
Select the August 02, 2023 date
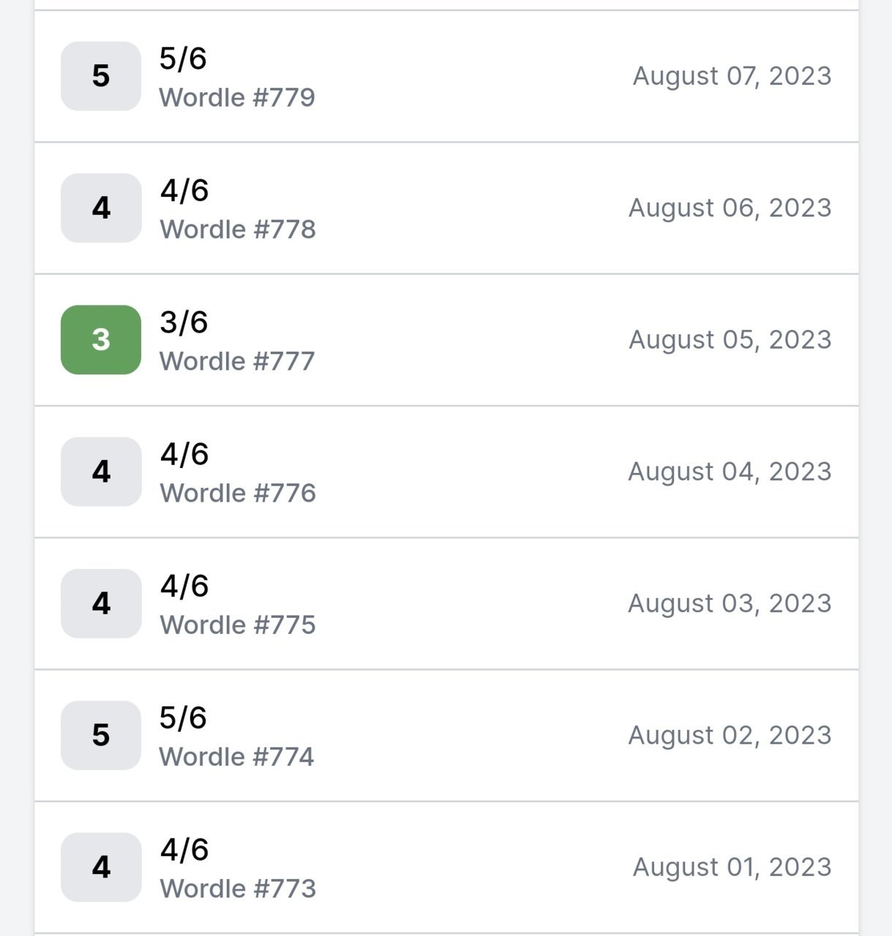point(730,736)
